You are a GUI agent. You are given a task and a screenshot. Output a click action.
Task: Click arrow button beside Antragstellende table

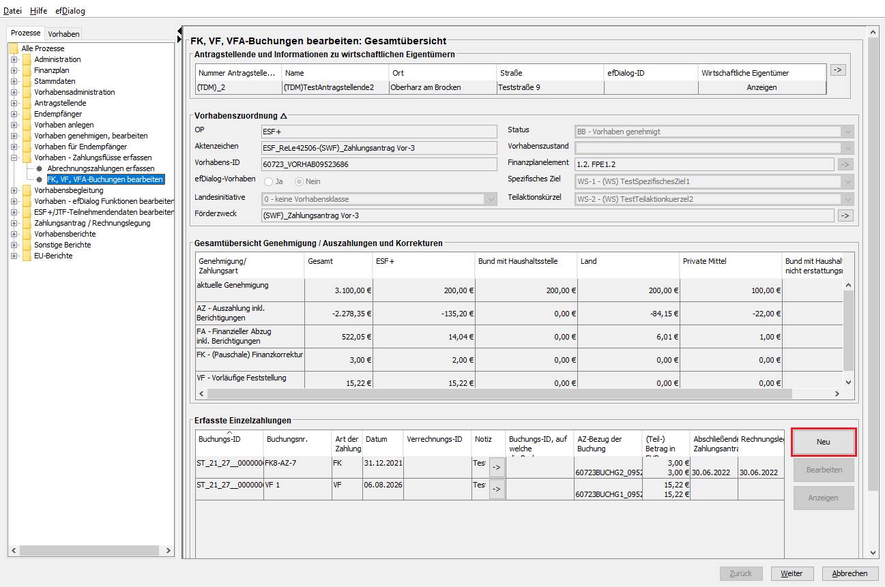click(838, 70)
